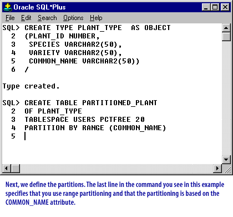Click the 'Type created.' output text
Image resolution: width=233 pixels, height=217 pixels.
click(31, 86)
